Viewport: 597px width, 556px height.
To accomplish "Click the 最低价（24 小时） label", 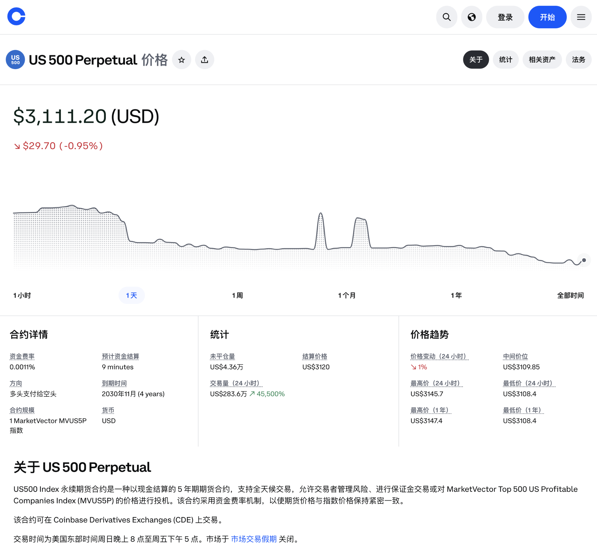I will [x=529, y=384].
